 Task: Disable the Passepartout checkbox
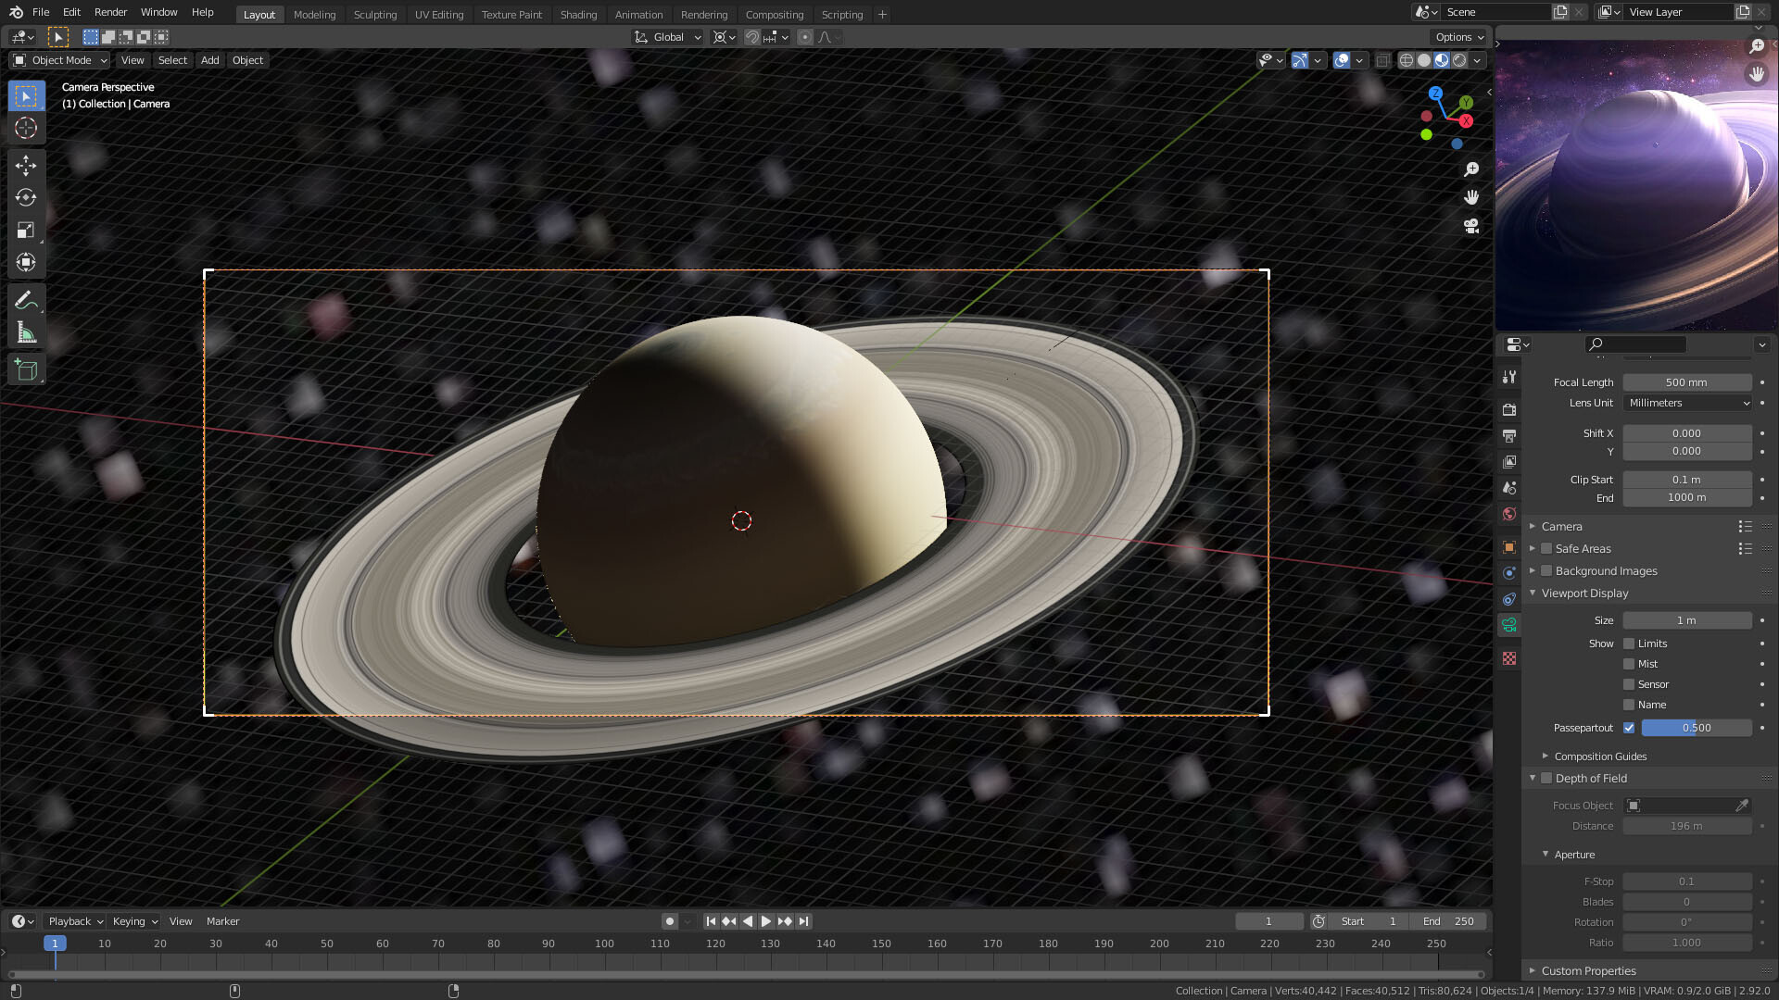point(1629,728)
